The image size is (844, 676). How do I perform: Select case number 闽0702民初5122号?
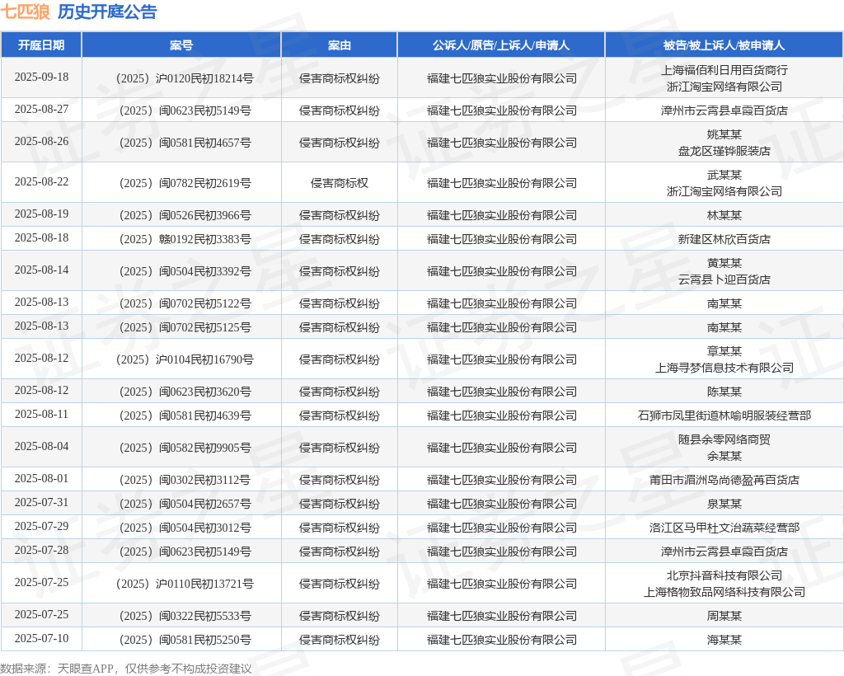click(185, 303)
